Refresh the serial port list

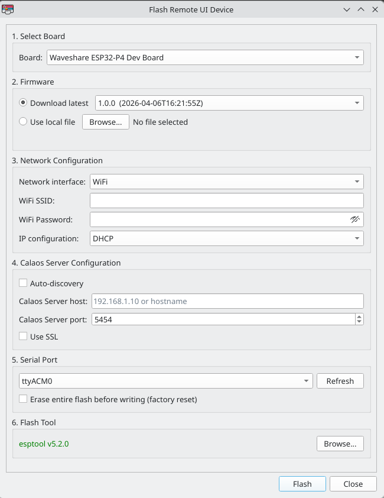[340, 381]
